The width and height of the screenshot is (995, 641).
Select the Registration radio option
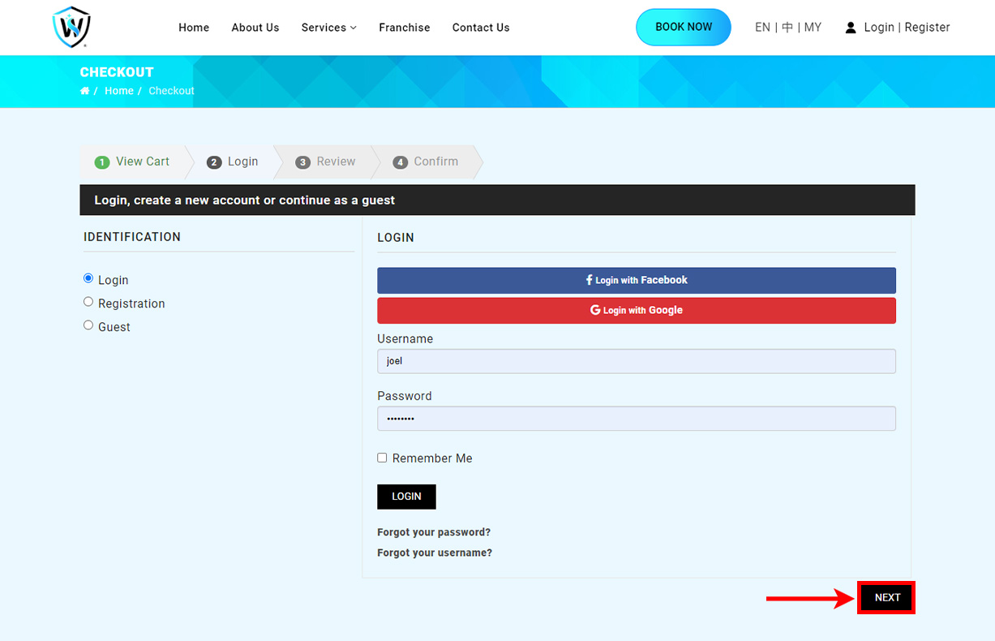point(88,302)
